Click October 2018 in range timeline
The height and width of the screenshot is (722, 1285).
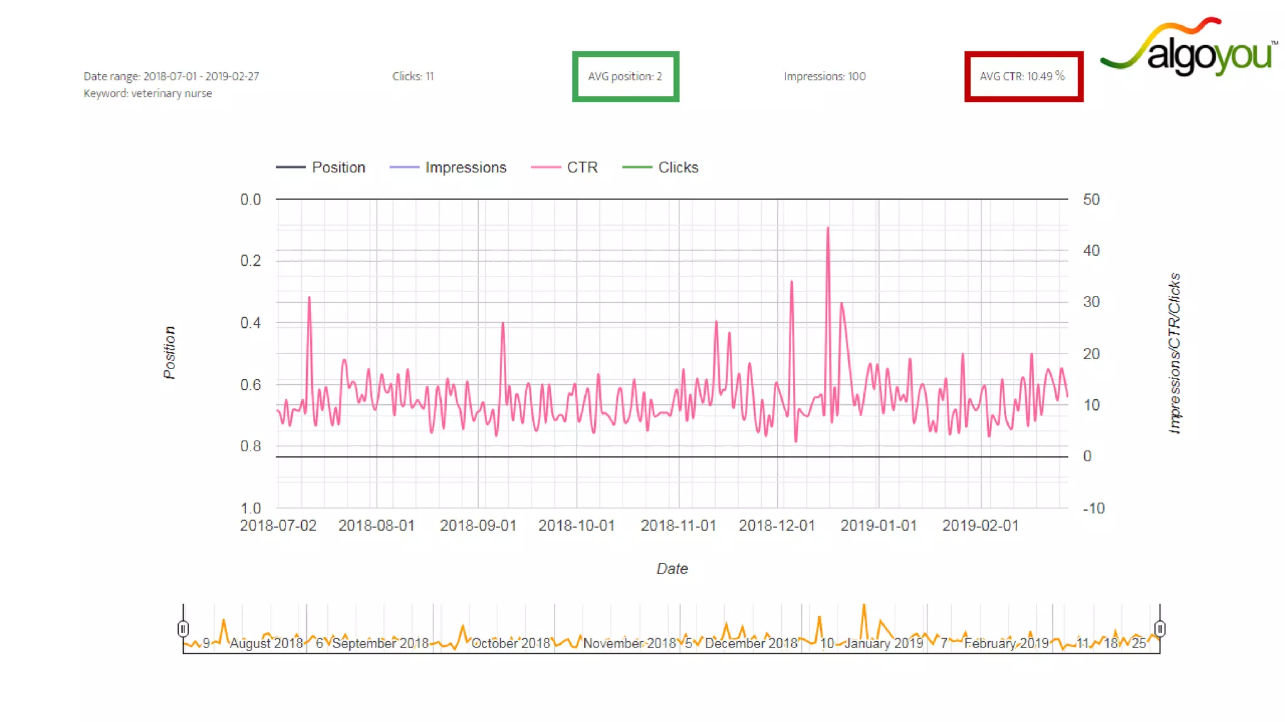click(x=510, y=643)
